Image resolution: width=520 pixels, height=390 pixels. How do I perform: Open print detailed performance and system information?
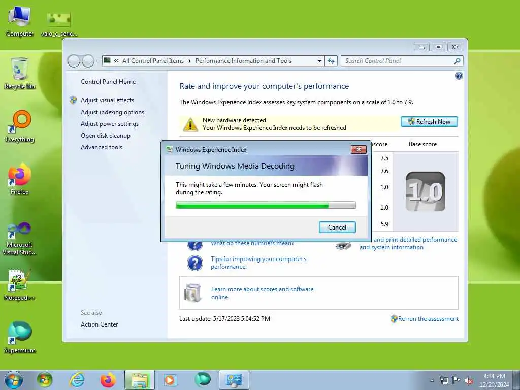point(408,243)
